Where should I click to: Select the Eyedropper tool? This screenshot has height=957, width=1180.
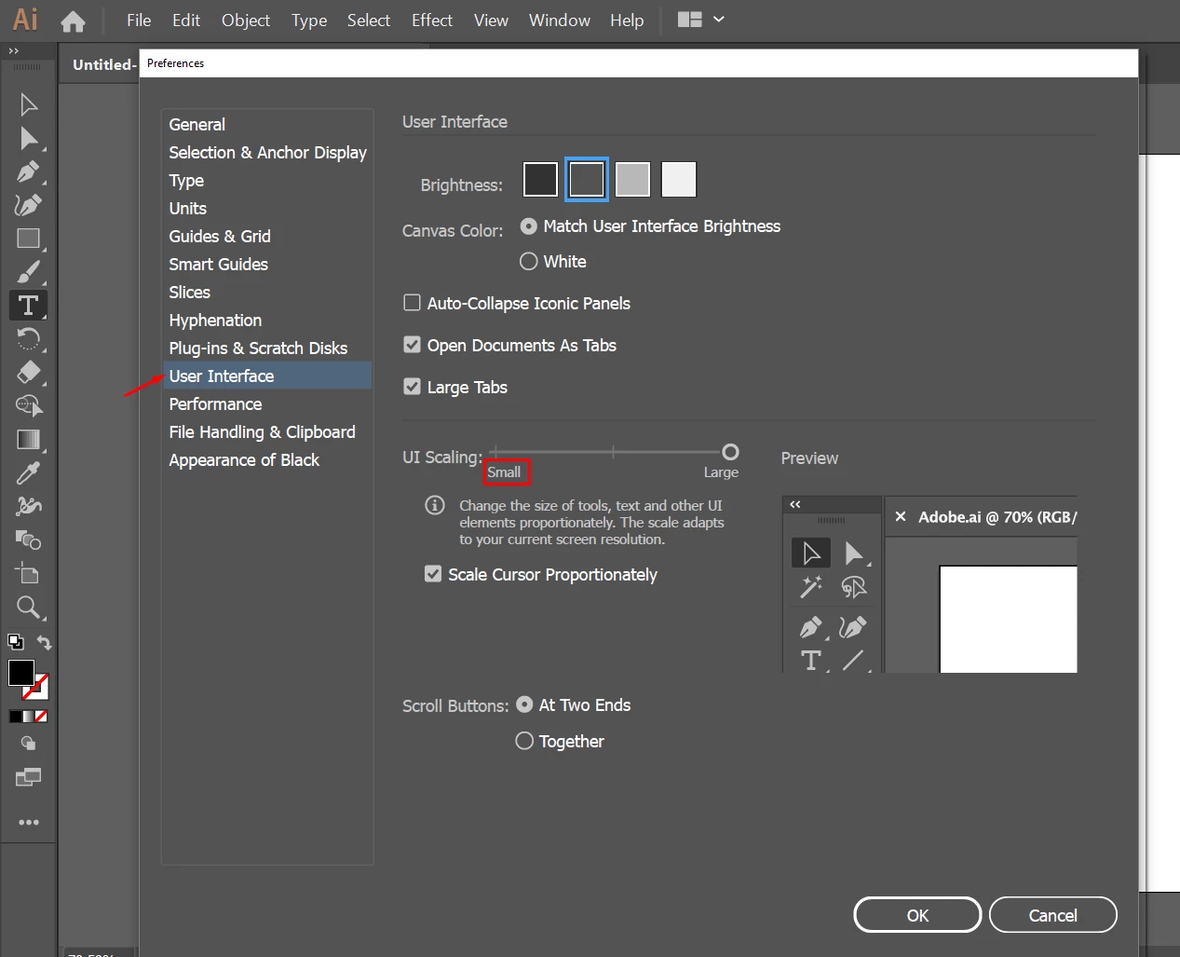click(x=28, y=473)
